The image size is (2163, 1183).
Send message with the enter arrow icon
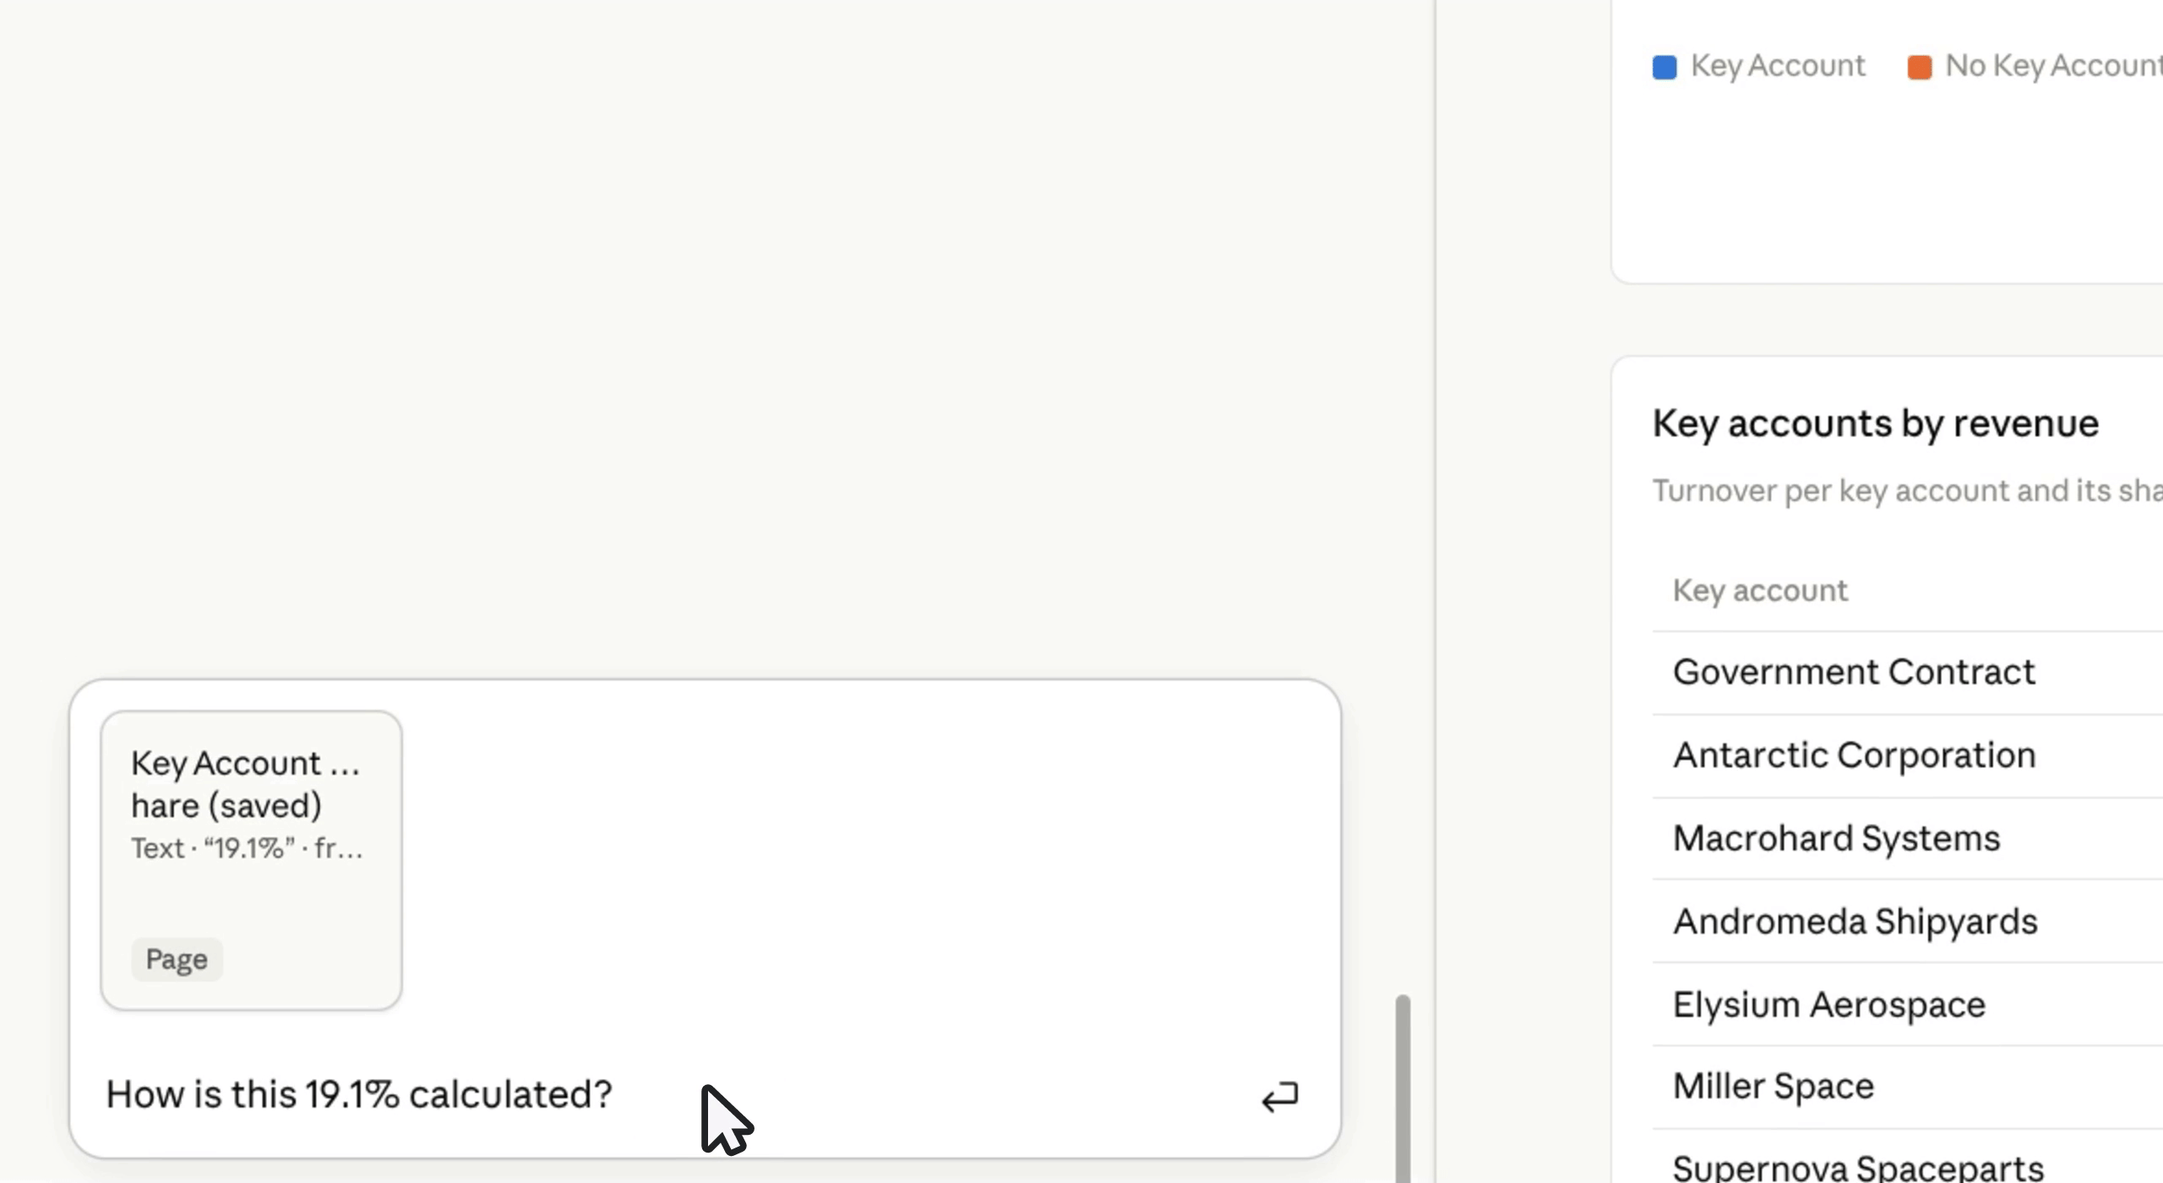(x=1280, y=1096)
